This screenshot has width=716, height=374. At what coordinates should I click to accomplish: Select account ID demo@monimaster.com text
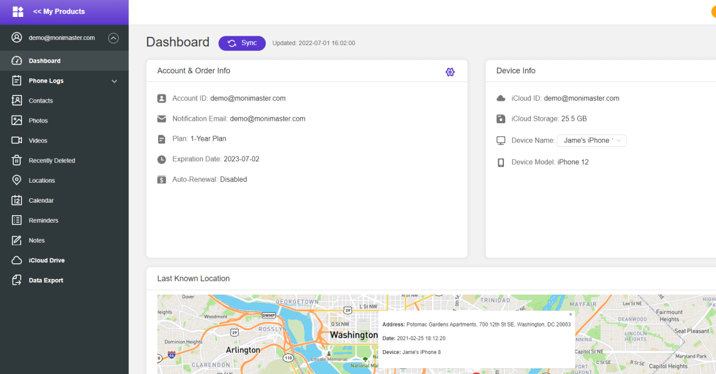click(x=248, y=98)
